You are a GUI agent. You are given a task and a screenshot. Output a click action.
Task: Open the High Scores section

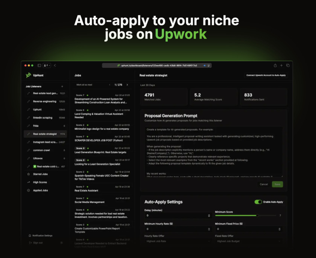(46, 182)
